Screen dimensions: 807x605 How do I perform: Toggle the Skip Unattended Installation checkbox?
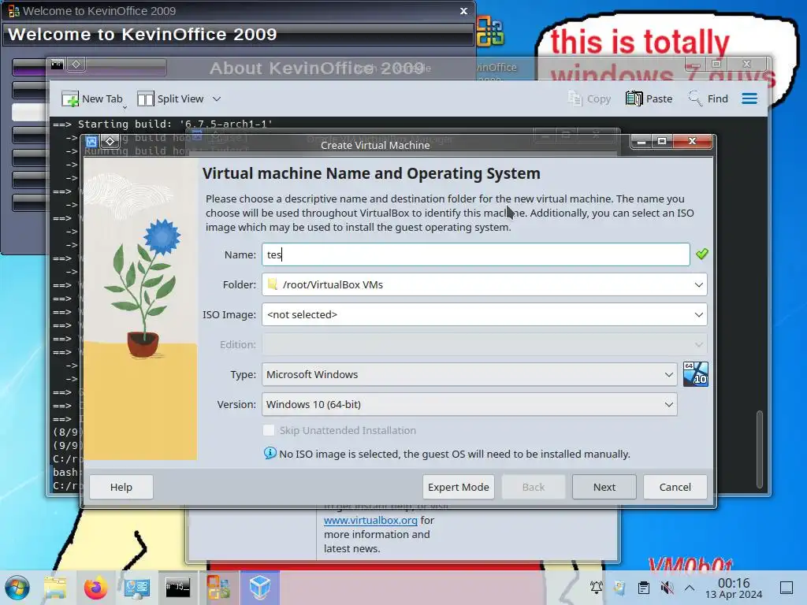coord(269,430)
